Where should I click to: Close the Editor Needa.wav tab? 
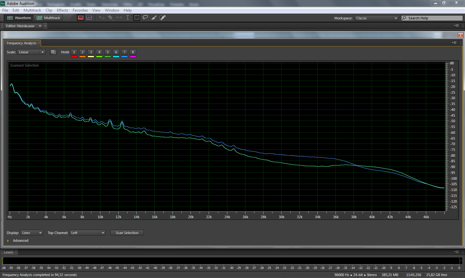pyautogui.click(x=46, y=26)
